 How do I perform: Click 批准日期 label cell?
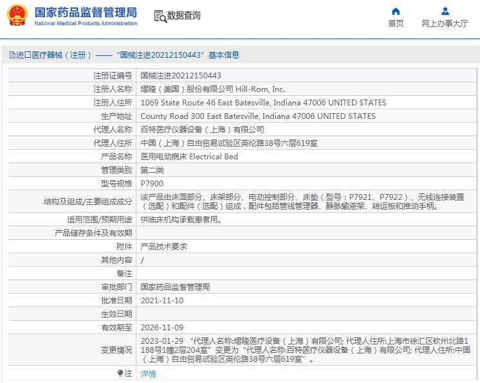point(72,300)
